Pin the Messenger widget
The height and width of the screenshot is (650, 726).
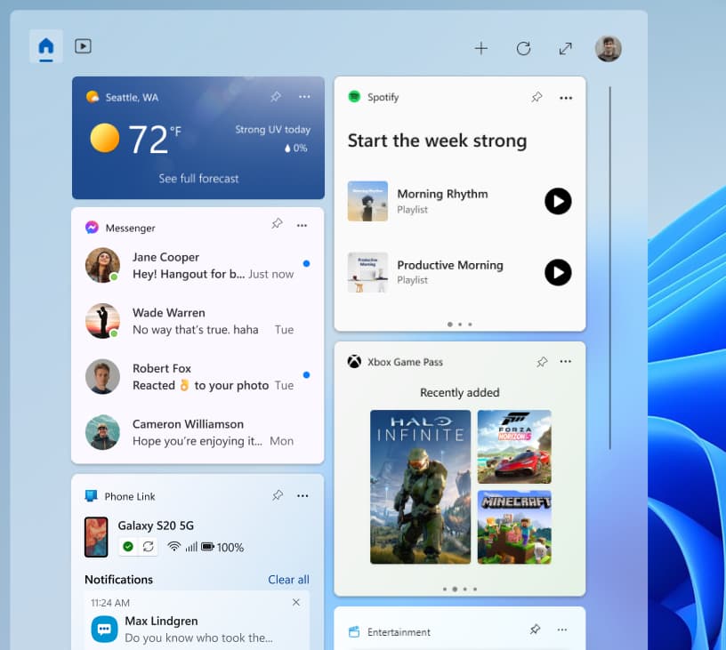[277, 223]
